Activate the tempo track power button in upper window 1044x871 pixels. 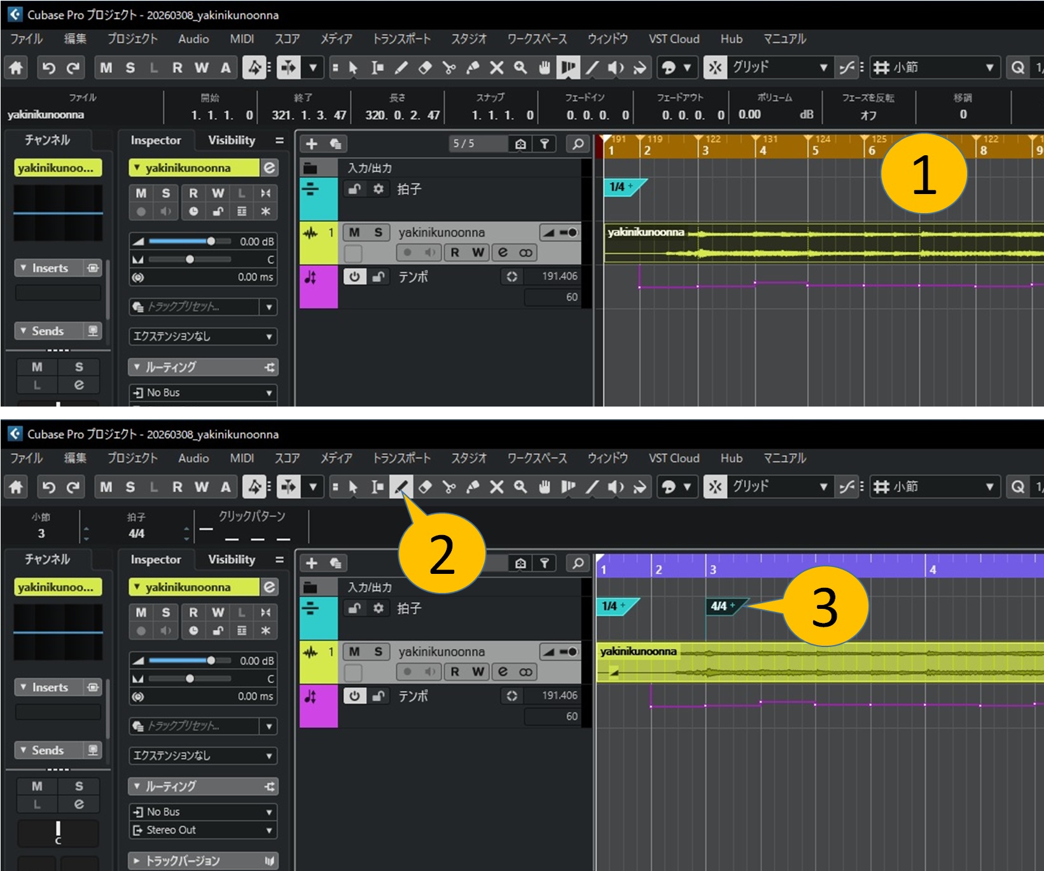click(354, 277)
